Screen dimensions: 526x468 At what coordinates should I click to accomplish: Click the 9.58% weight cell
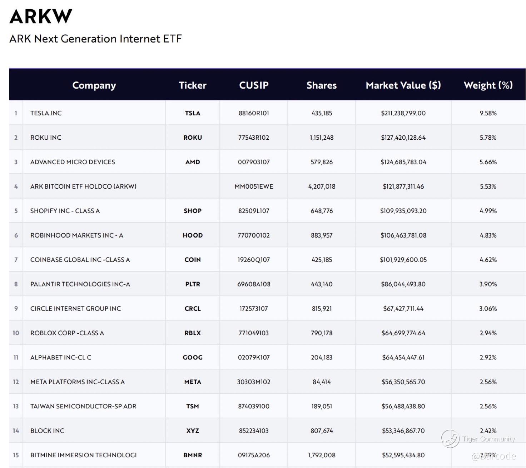488,113
